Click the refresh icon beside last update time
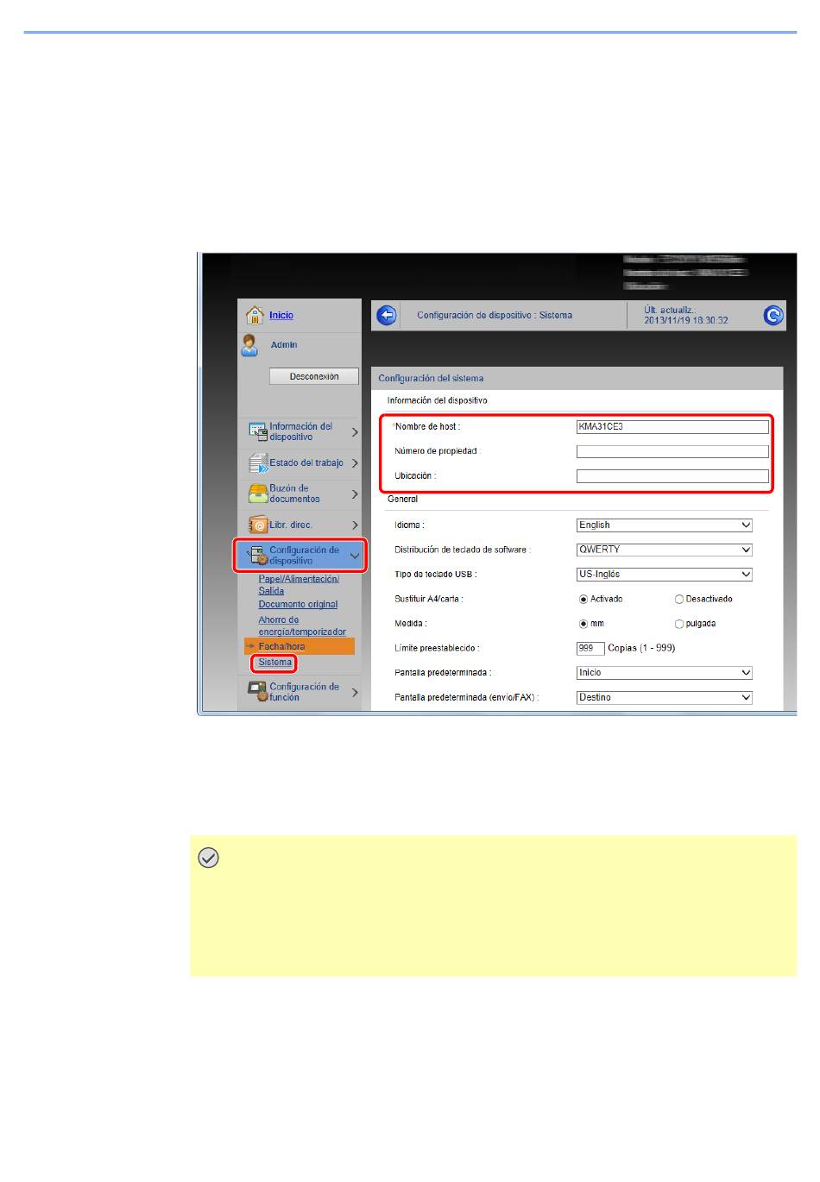The width and height of the screenshot is (820, 1182). [773, 316]
